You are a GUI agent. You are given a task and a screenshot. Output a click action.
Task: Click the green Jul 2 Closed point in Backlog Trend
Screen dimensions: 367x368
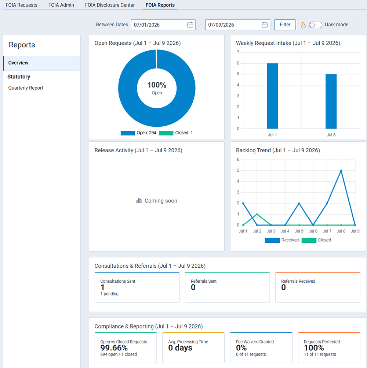pos(257,214)
